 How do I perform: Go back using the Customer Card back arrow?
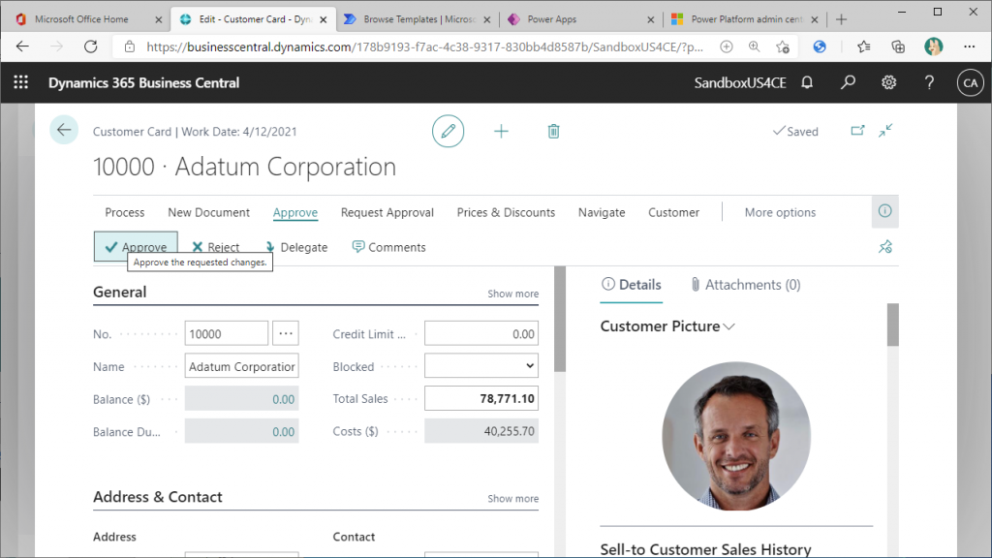pyautogui.click(x=64, y=131)
